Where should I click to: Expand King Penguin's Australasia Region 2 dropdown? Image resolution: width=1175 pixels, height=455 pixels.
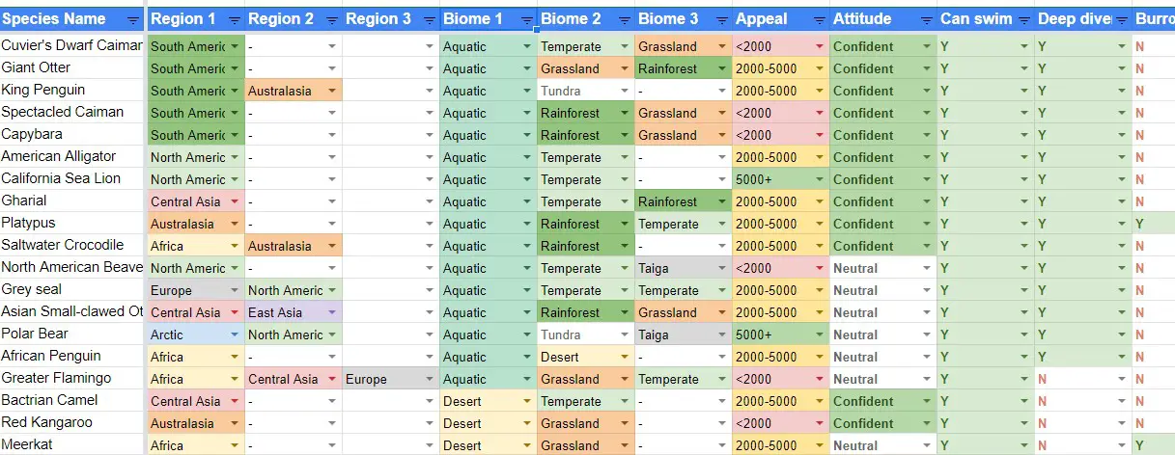[x=332, y=91]
